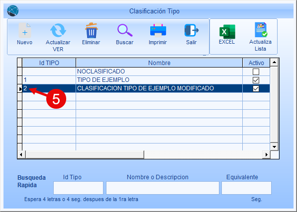Click the Imprimir printer icon
The width and height of the screenshot is (297, 212).
click(x=158, y=30)
